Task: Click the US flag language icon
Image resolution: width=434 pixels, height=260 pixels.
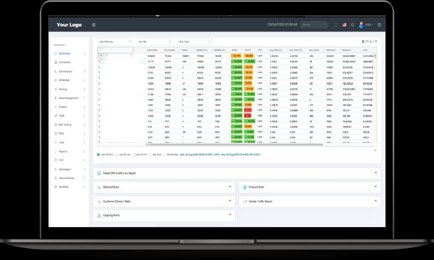Action: [344, 25]
